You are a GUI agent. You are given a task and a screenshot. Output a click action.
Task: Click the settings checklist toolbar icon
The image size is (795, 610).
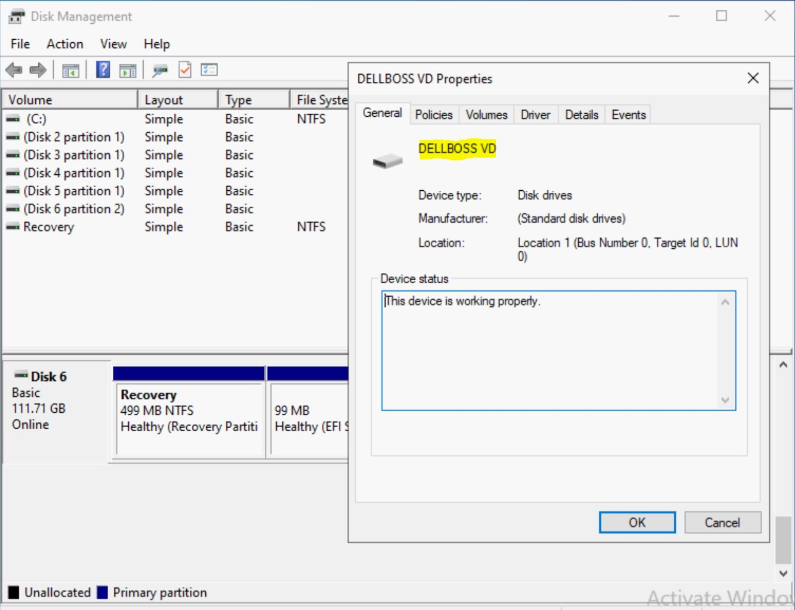click(x=209, y=70)
